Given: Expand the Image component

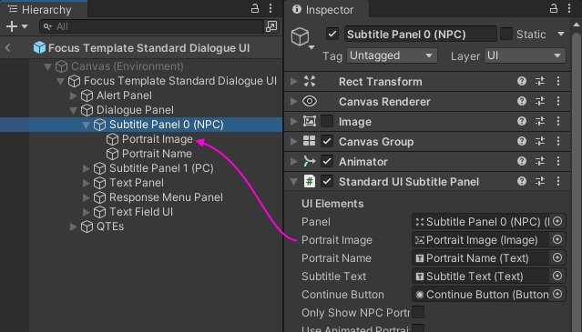Looking at the screenshot, I should click(x=293, y=121).
